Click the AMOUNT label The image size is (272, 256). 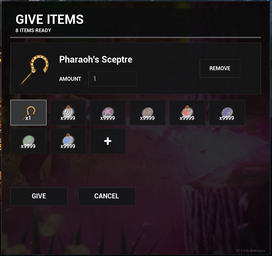click(70, 79)
